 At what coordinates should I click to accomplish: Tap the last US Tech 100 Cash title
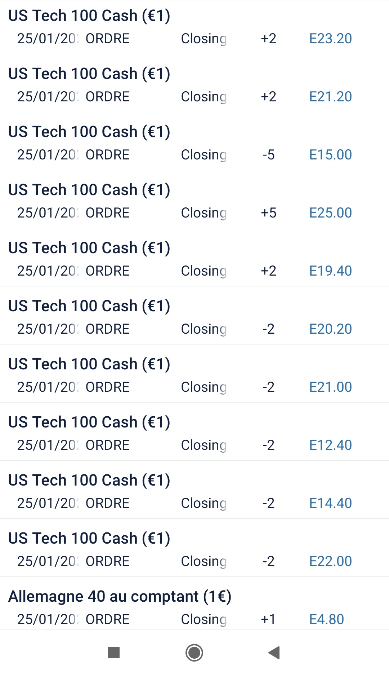(x=89, y=539)
